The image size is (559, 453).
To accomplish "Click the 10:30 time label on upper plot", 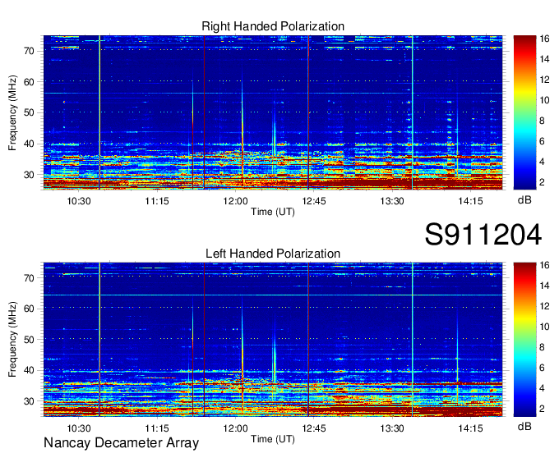I will coord(79,201).
